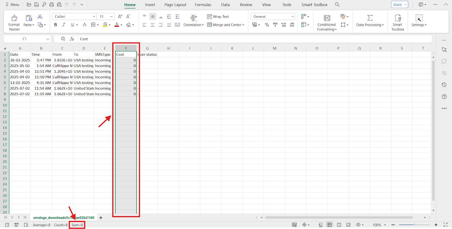
Task: Cut the selection with the scissors icon
Action: [40, 17]
